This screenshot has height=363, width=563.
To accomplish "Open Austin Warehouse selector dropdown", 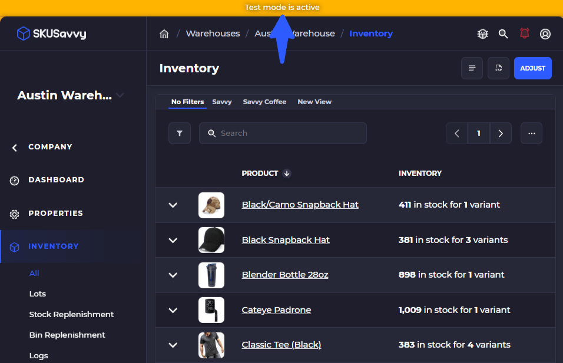I will pyautogui.click(x=71, y=95).
